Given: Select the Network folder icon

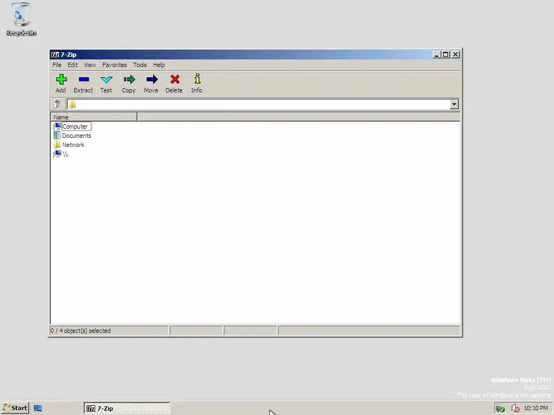Looking at the screenshot, I should click(57, 145).
